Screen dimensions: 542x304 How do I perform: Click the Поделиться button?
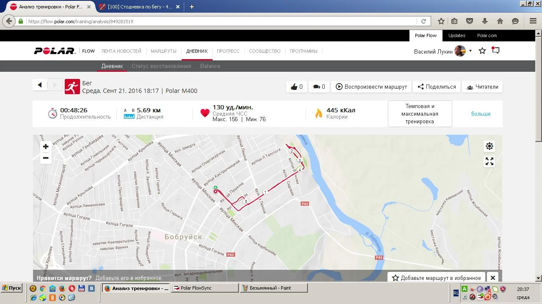[437, 87]
